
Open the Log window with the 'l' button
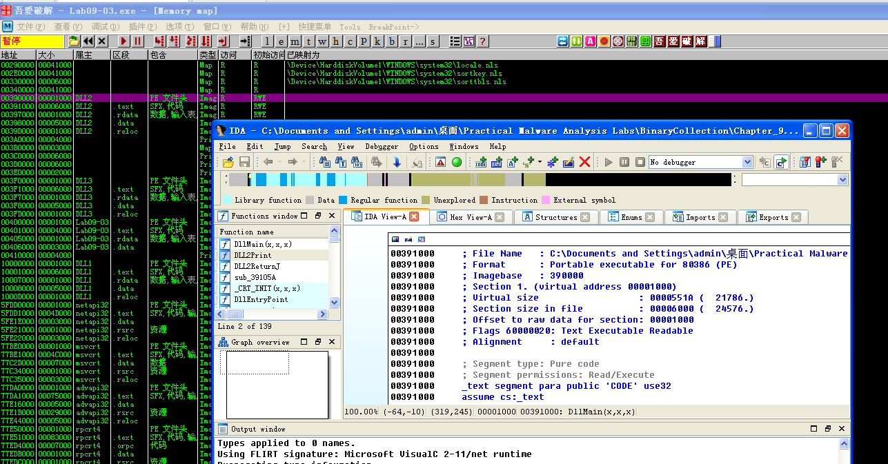(x=268, y=41)
